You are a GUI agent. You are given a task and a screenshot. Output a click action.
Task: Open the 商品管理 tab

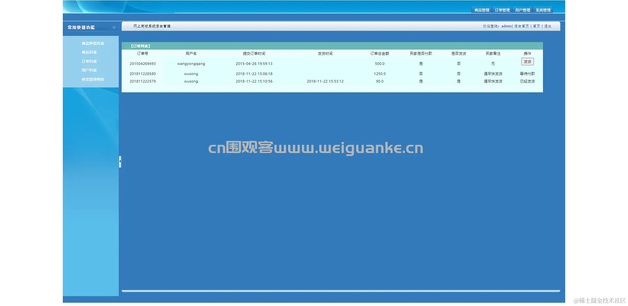coord(482,10)
